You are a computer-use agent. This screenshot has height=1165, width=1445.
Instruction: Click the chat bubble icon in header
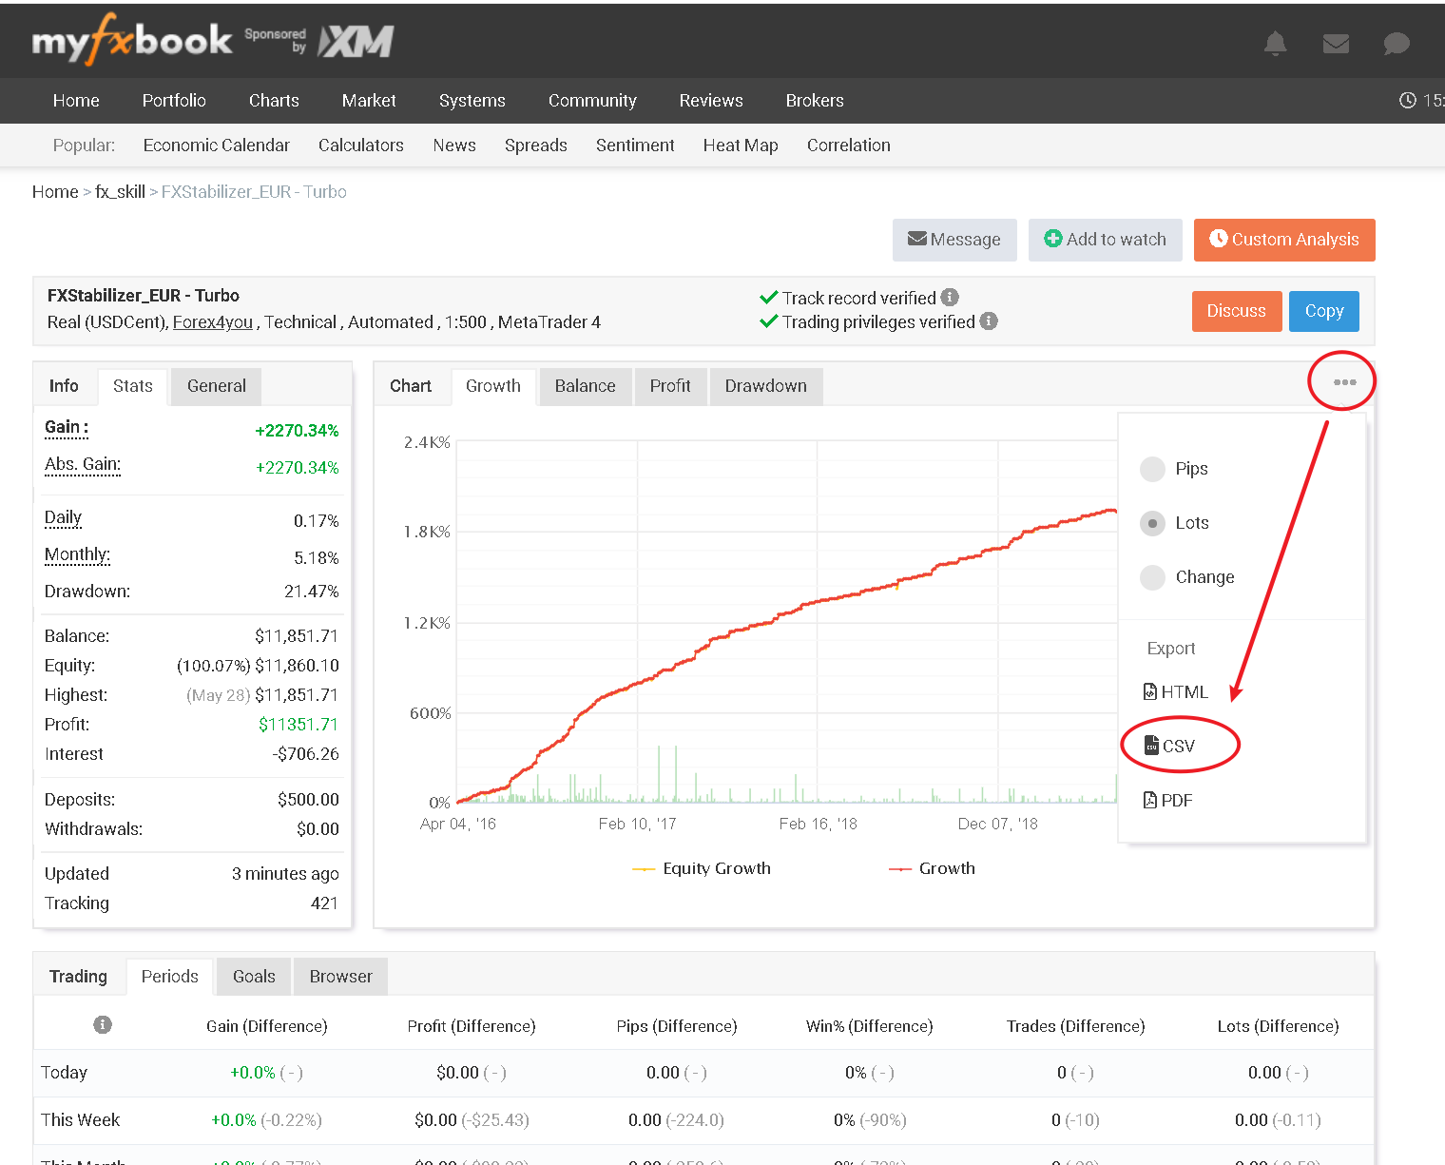(x=1396, y=43)
